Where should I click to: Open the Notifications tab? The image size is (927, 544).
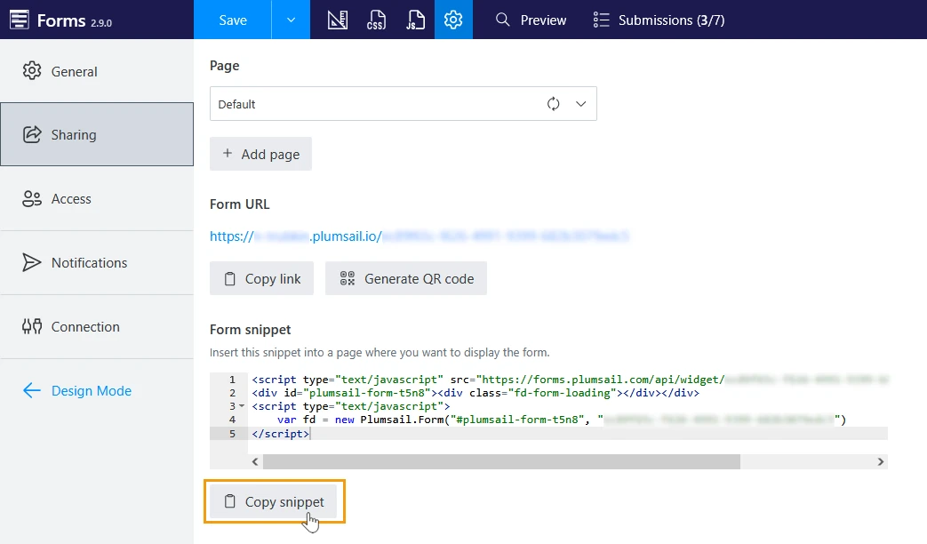[x=97, y=262]
